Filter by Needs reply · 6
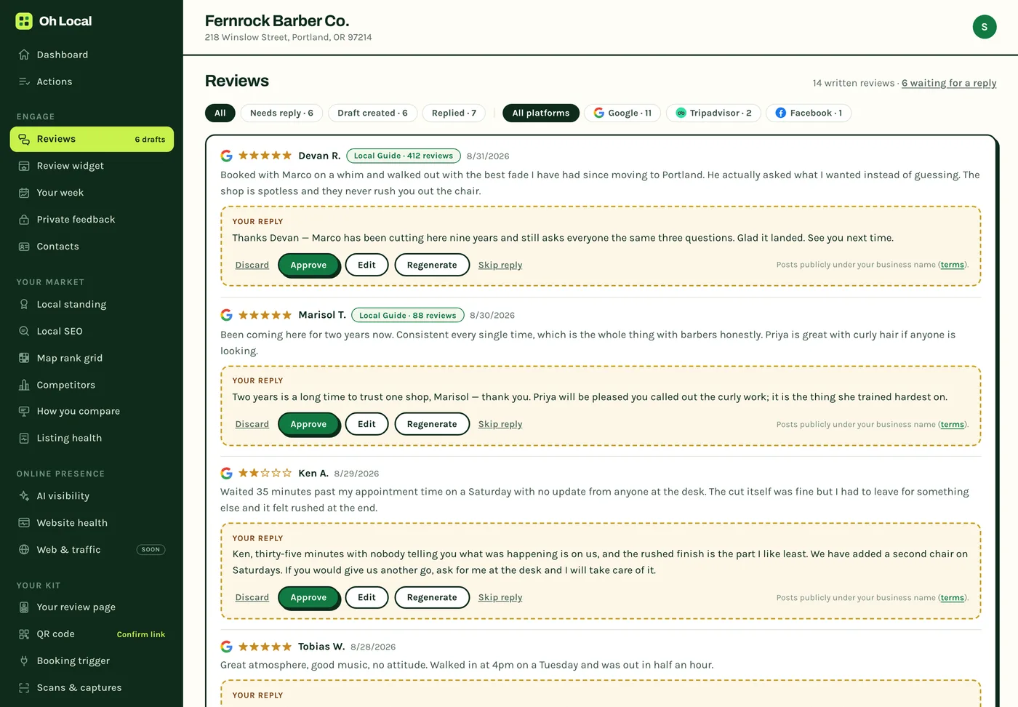Screen dimensions: 1018x707 click(x=281, y=113)
